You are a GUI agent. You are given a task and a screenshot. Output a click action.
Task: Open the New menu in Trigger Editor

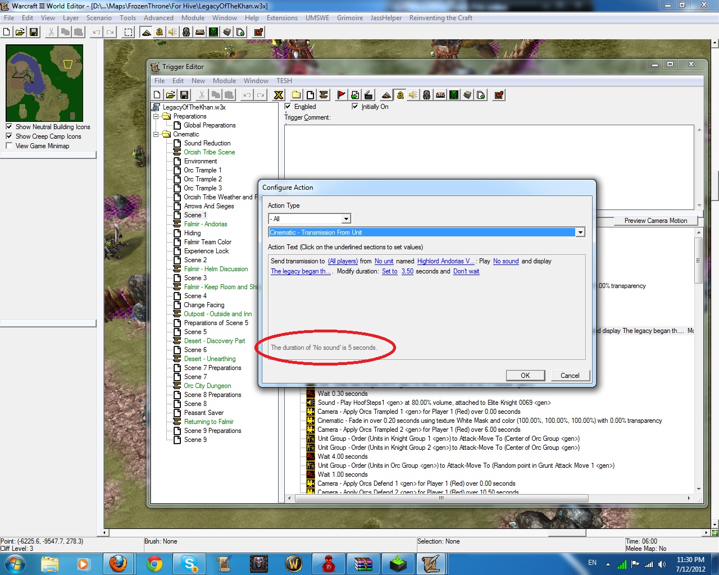point(198,80)
